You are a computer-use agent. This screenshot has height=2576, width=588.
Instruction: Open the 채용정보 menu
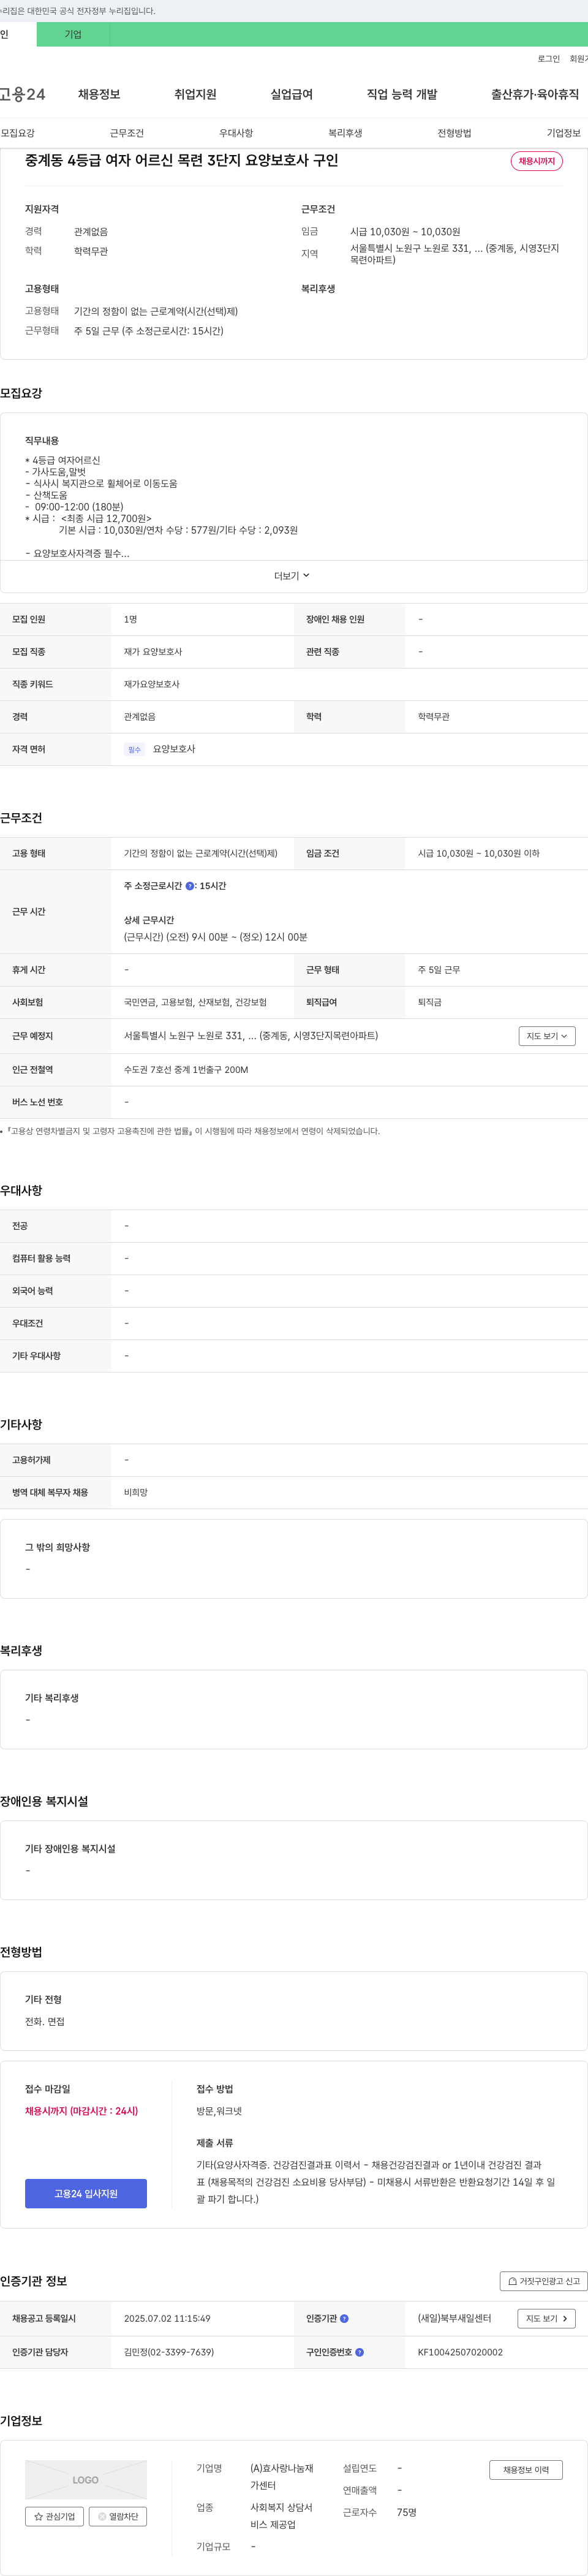click(x=99, y=94)
